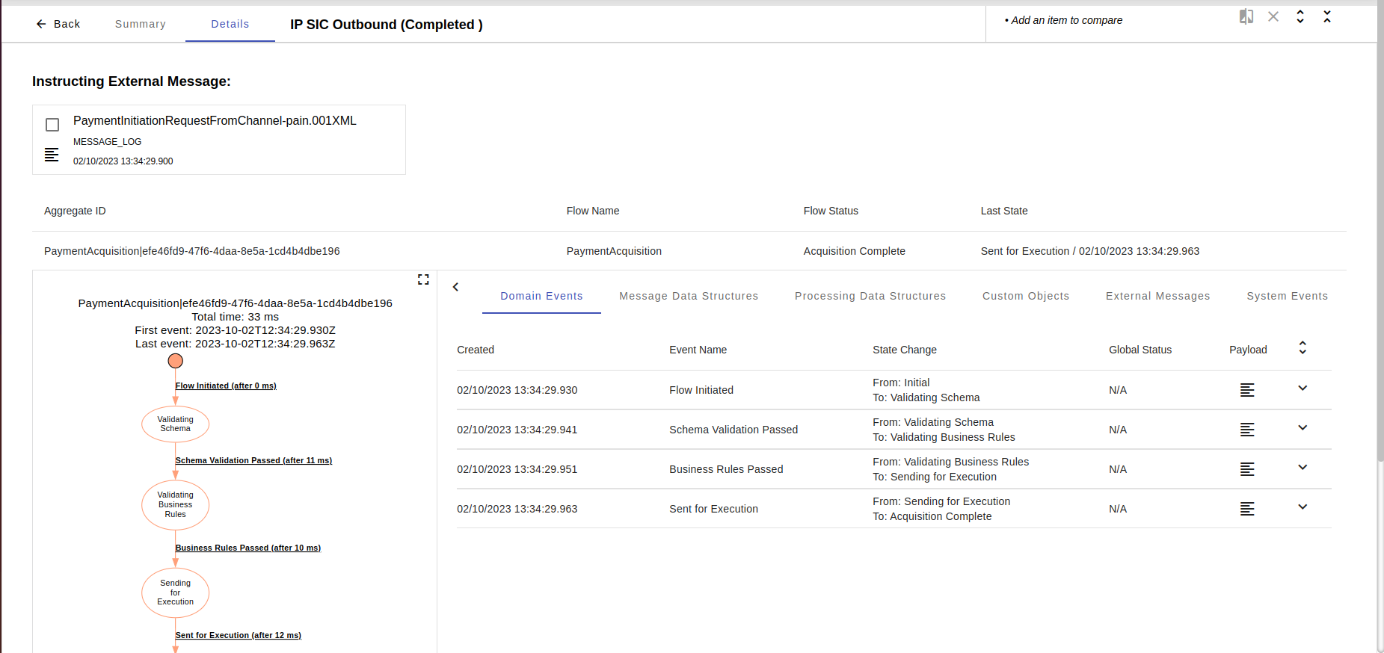The height and width of the screenshot is (653, 1384).
Task: Open the Custom Objects tab
Action: pyautogui.click(x=1026, y=296)
